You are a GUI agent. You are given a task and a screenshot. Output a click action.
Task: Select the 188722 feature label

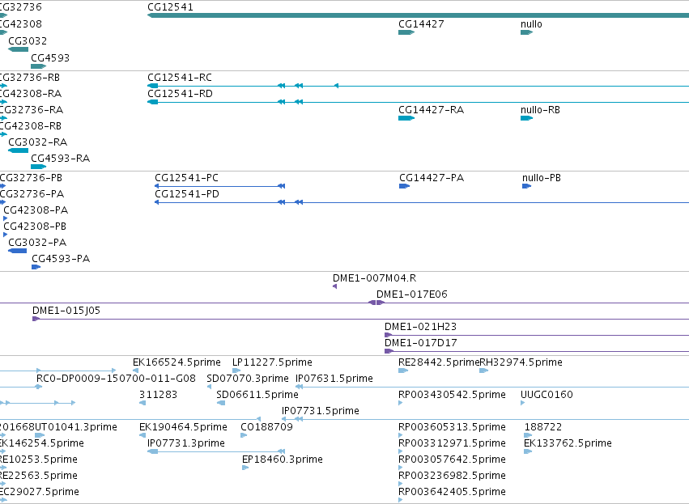[x=543, y=428]
